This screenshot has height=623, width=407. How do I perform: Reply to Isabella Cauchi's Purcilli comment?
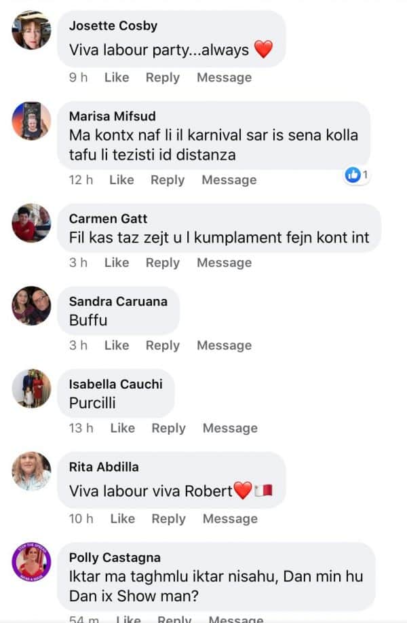point(169,428)
